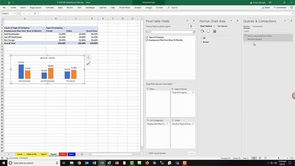Add a new sheet with the plus button
Viewport: 295px width, 166px height.
click(x=82, y=154)
